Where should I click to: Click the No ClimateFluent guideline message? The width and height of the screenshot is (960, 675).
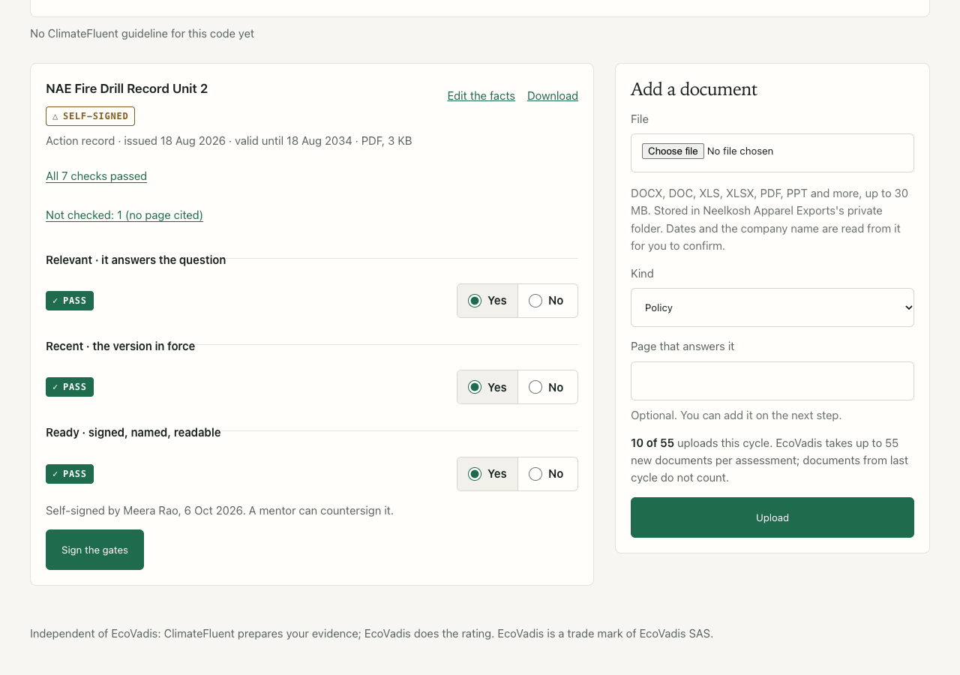coord(142,34)
